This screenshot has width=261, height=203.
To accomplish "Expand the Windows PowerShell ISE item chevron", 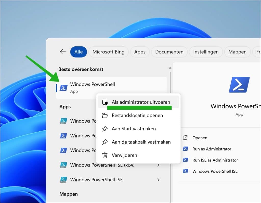I will (x=159, y=180).
